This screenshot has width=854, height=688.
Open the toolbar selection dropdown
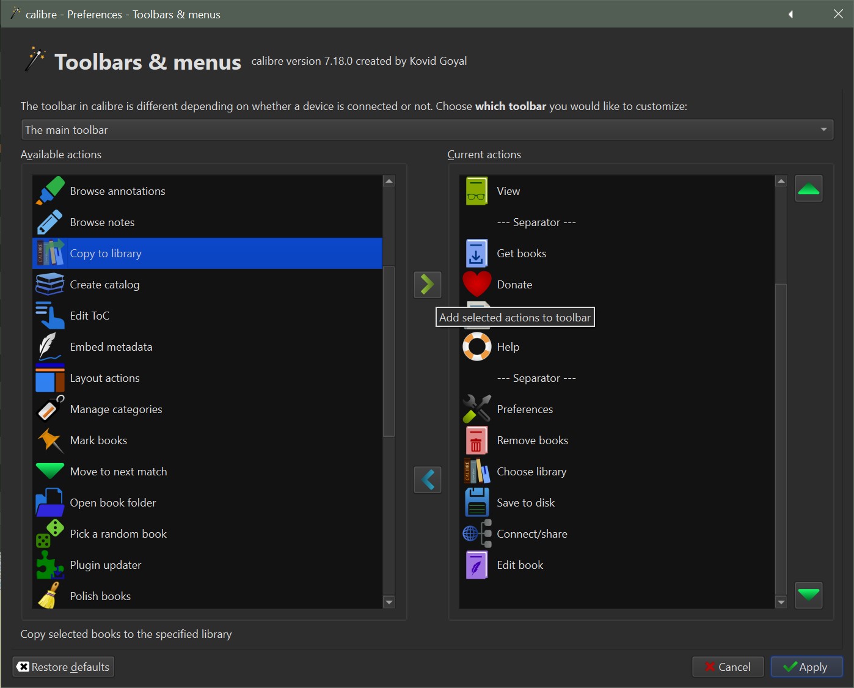click(x=427, y=130)
